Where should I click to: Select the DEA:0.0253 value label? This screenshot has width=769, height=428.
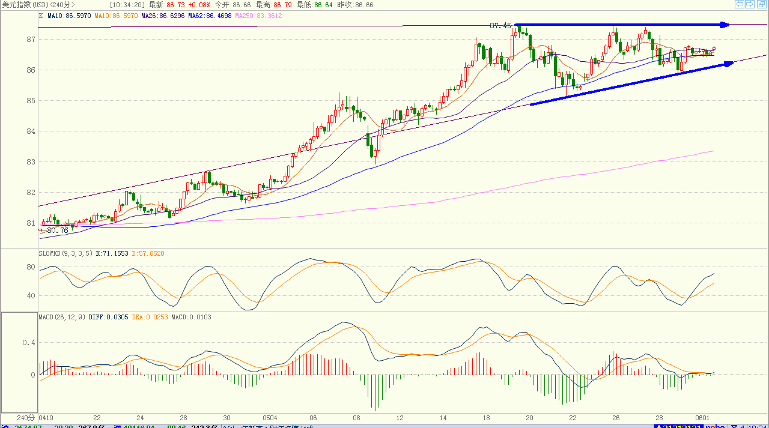click(150, 316)
